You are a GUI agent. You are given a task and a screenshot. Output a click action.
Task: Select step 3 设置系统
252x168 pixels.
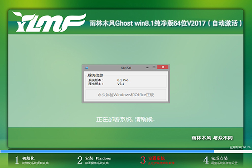coord(157,160)
